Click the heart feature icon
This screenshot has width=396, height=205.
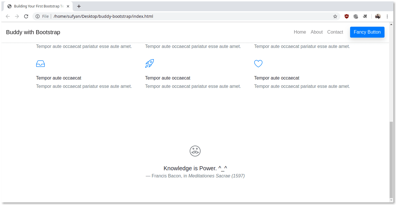coord(258,63)
